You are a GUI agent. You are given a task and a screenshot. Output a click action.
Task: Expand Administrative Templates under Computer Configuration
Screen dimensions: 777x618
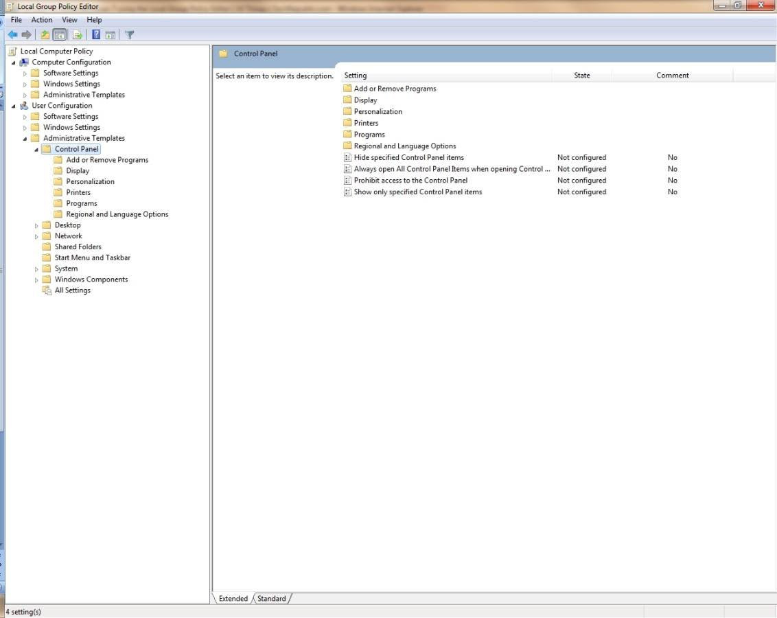(x=25, y=95)
